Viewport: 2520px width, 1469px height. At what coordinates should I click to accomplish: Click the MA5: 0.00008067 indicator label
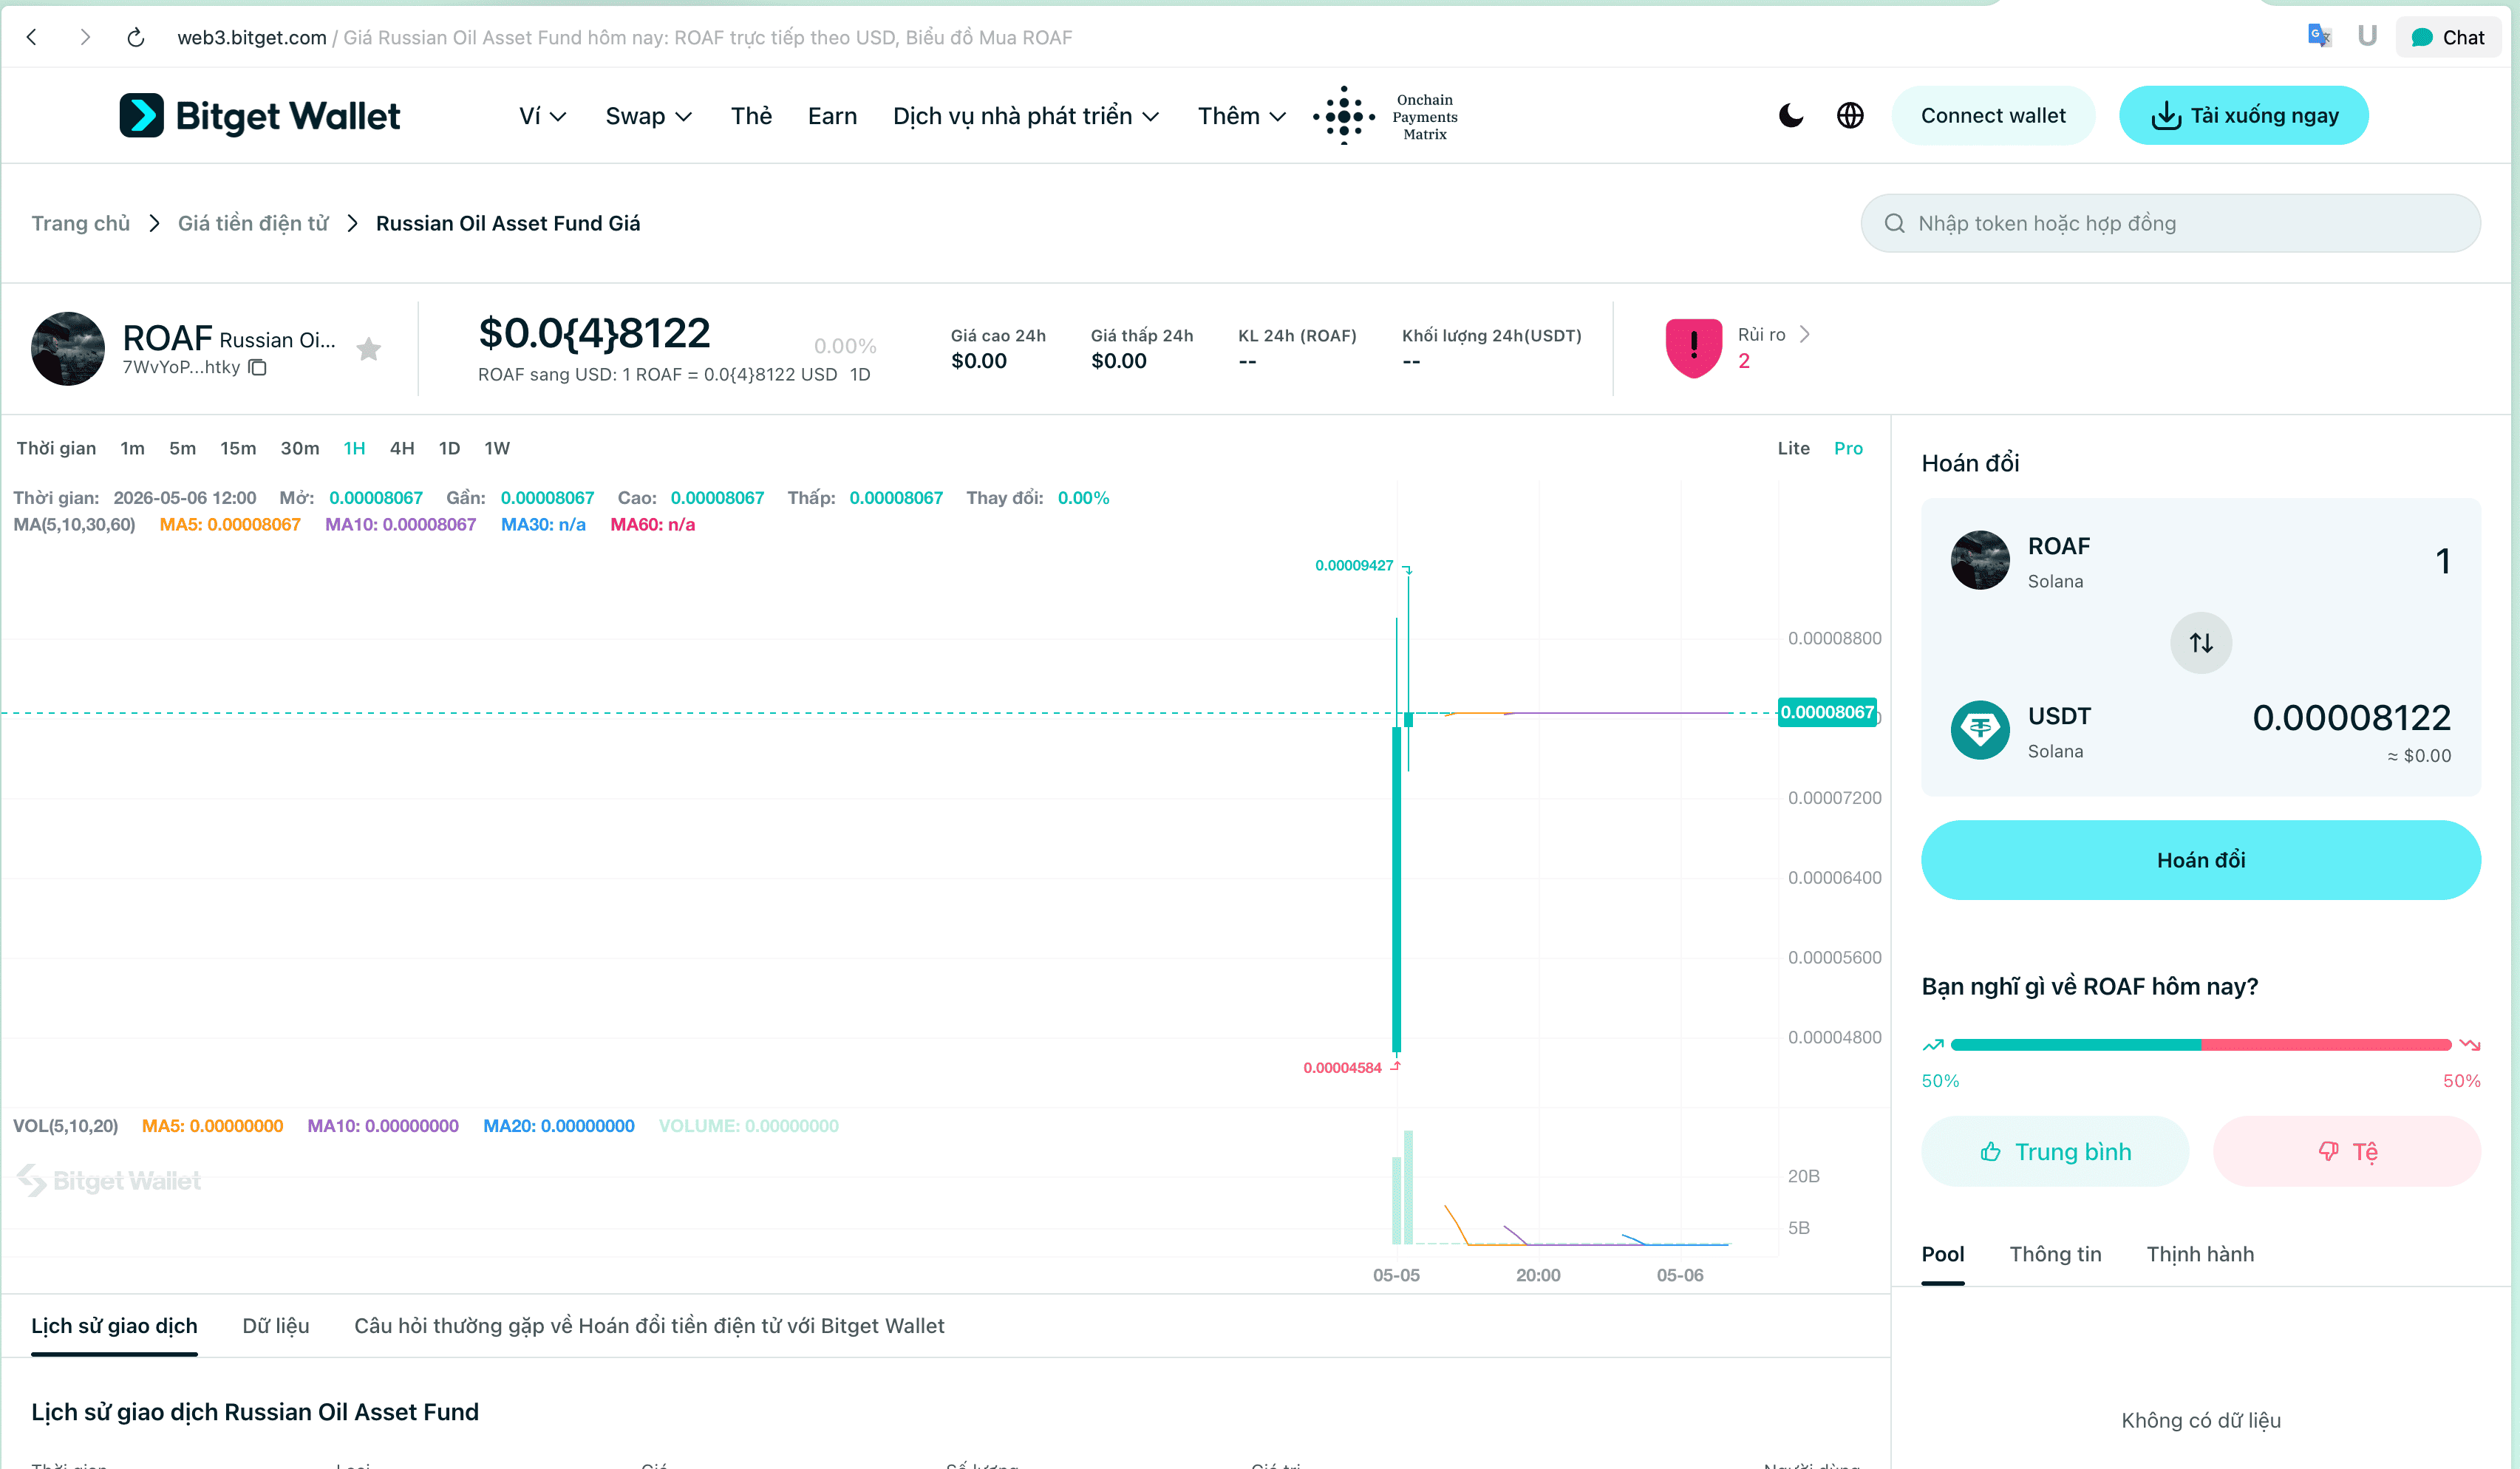pos(230,524)
